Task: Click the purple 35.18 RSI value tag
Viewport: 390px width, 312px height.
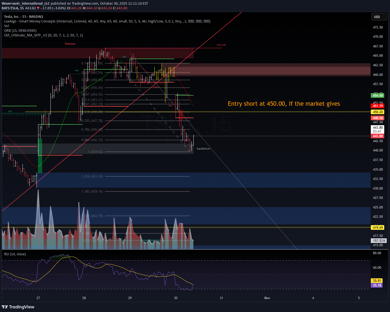Action: click(x=377, y=285)
